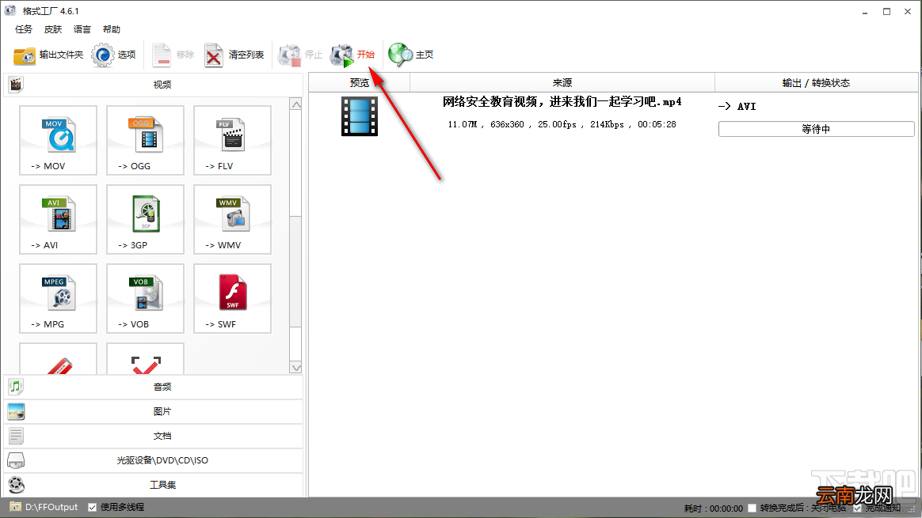Open the 任务 menu

(24, 29)
